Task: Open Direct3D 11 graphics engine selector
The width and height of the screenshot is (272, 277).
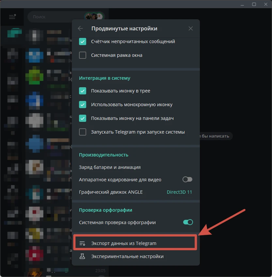Action: (x=179, y=192)
